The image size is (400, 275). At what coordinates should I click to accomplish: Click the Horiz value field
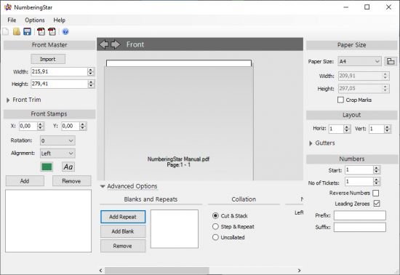[x=336, y=129]
